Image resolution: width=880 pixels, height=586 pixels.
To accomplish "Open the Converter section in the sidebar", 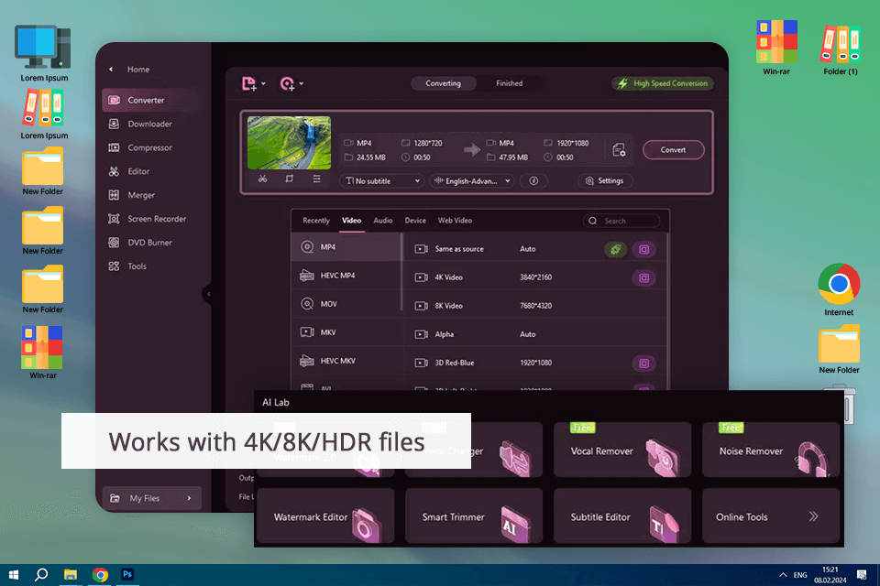I will (x=150, y=101).
